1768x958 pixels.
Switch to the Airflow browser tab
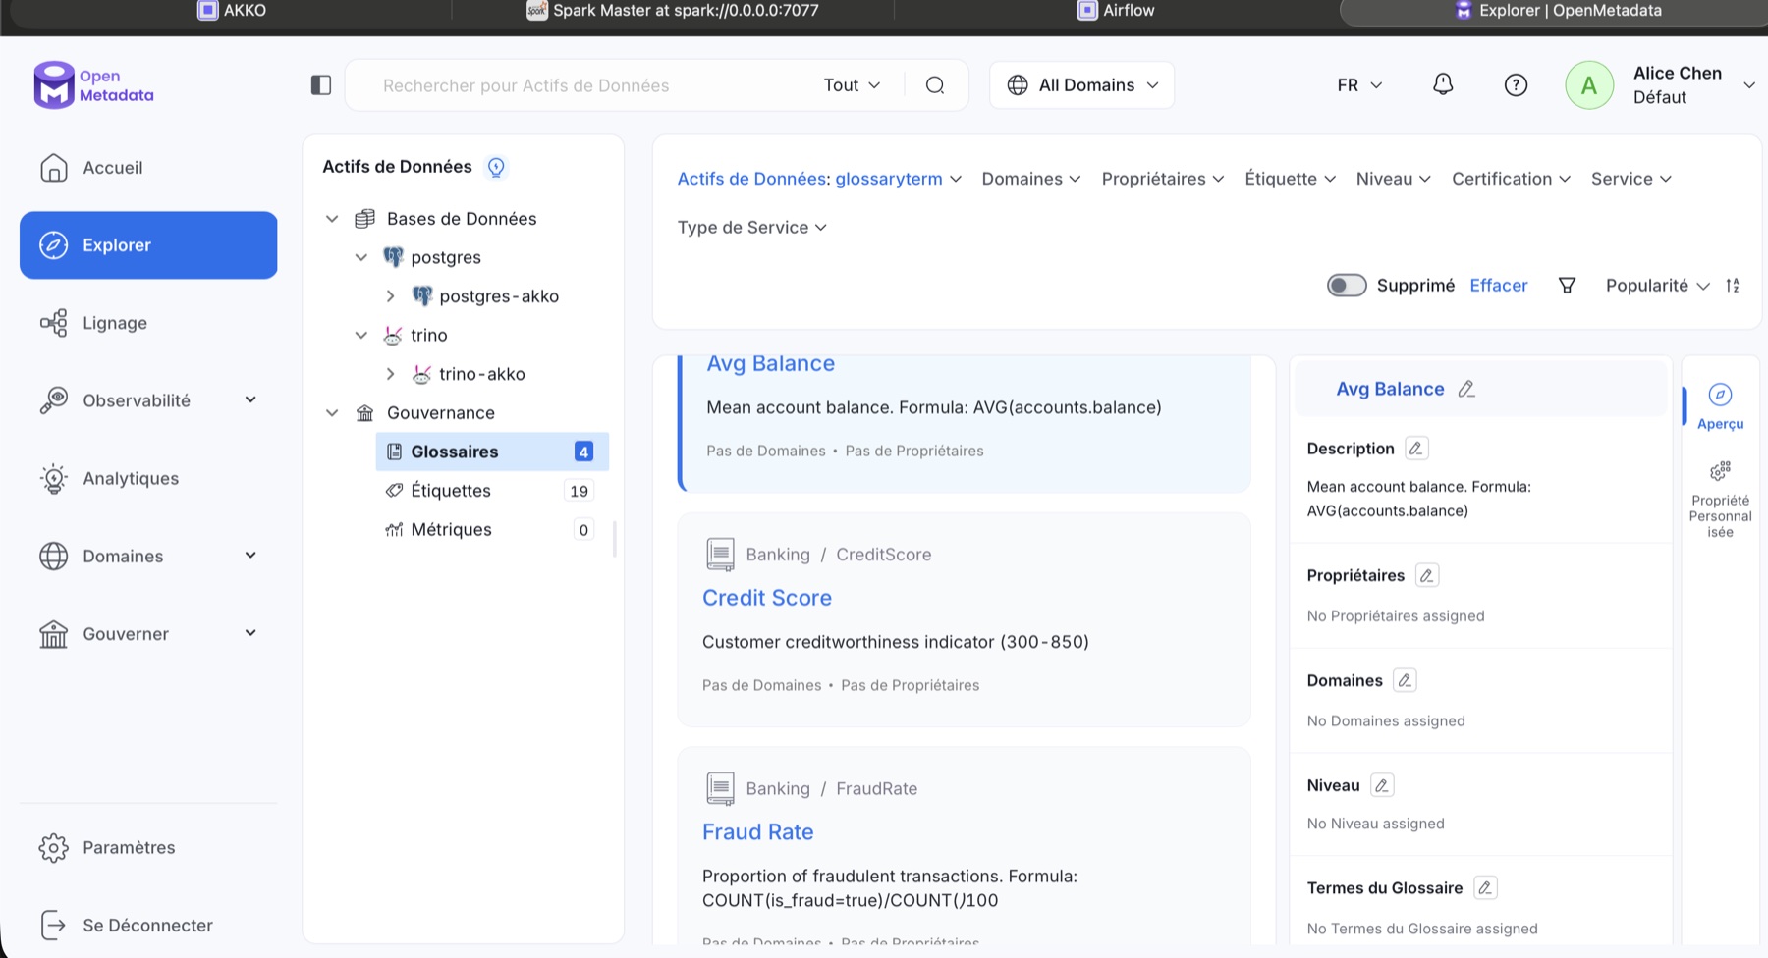pos(1117,11)
